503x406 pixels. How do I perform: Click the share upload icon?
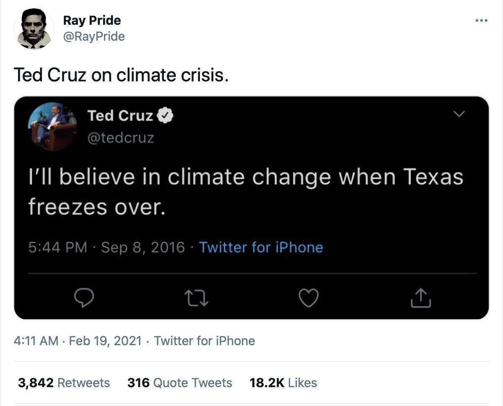click(421, 298)
